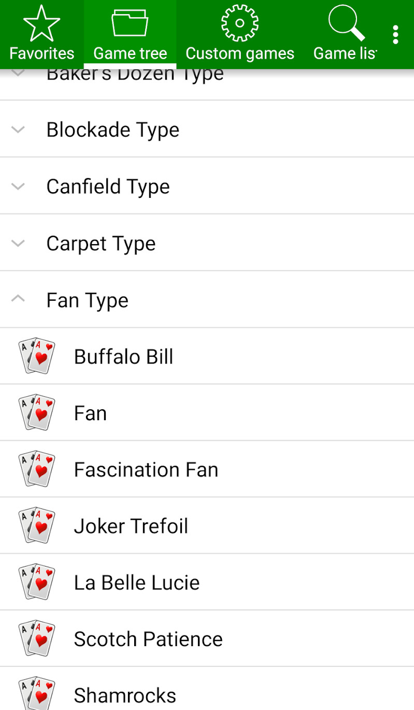Image resolution: width=414 pixels, height=710 pixels.
Task: Tap the Favorites star icon
Action: (x=41, y=23)
